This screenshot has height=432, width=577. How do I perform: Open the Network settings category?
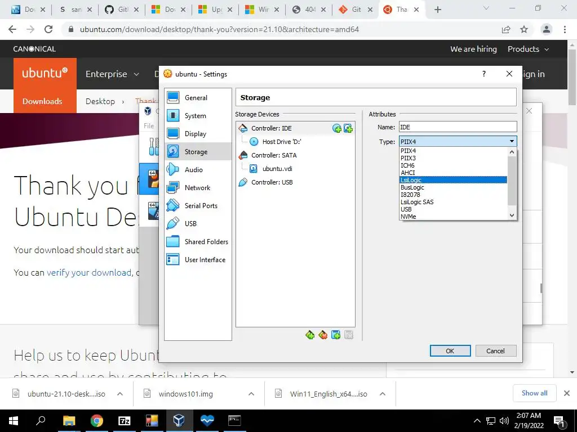198,188
